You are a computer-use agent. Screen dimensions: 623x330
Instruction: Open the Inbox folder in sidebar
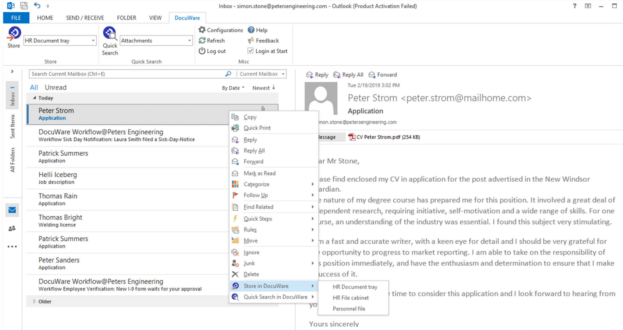coord(12,95)
